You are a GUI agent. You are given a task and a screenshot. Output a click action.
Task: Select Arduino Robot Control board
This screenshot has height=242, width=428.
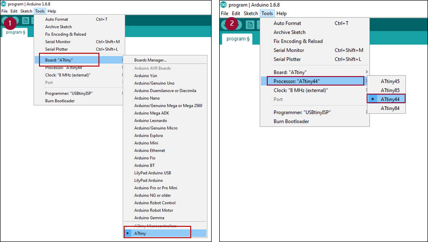[x=165, y=203]
